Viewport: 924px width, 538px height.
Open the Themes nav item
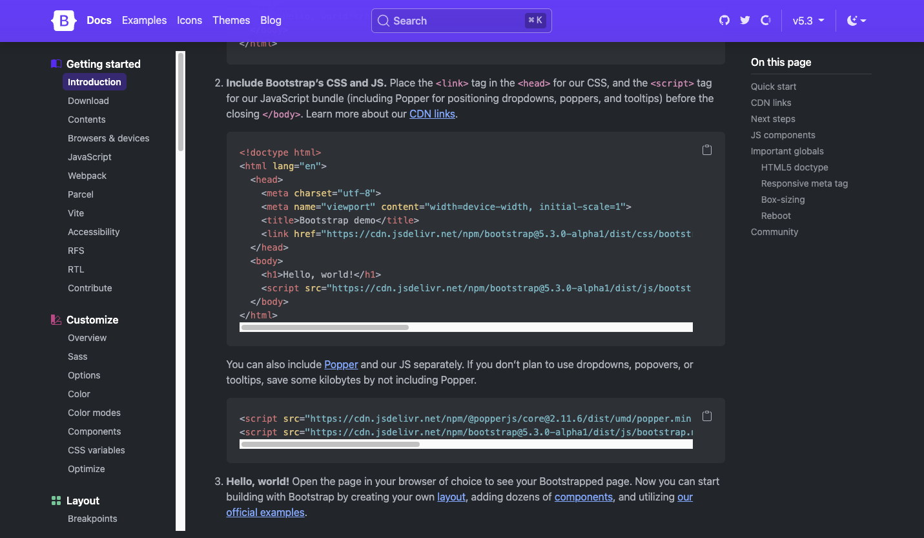click(x=231, y=21)
